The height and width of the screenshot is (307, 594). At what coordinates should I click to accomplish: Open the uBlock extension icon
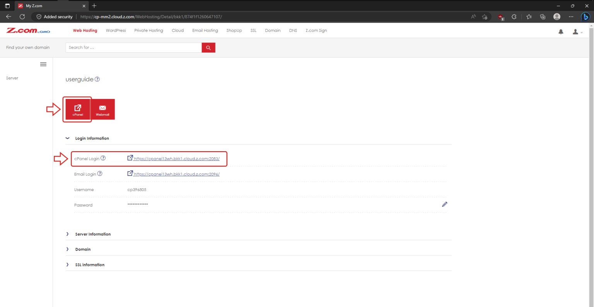point(501,17)
